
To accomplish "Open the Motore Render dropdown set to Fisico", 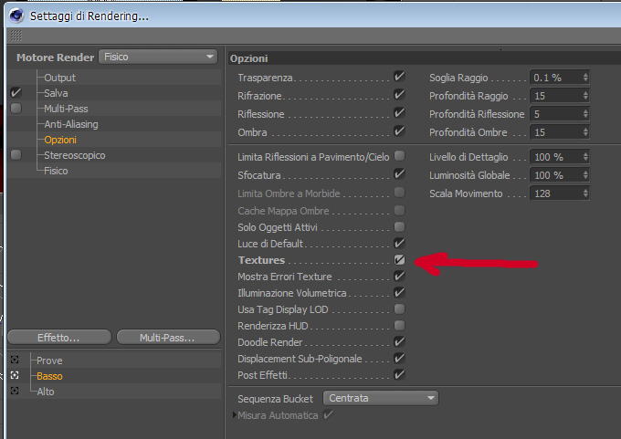I will pos(158,57).
